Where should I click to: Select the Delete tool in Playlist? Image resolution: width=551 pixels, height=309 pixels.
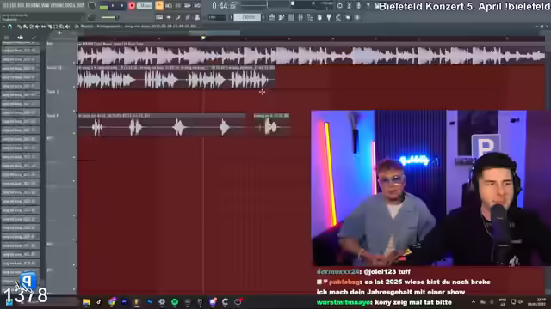click(31, 27)
